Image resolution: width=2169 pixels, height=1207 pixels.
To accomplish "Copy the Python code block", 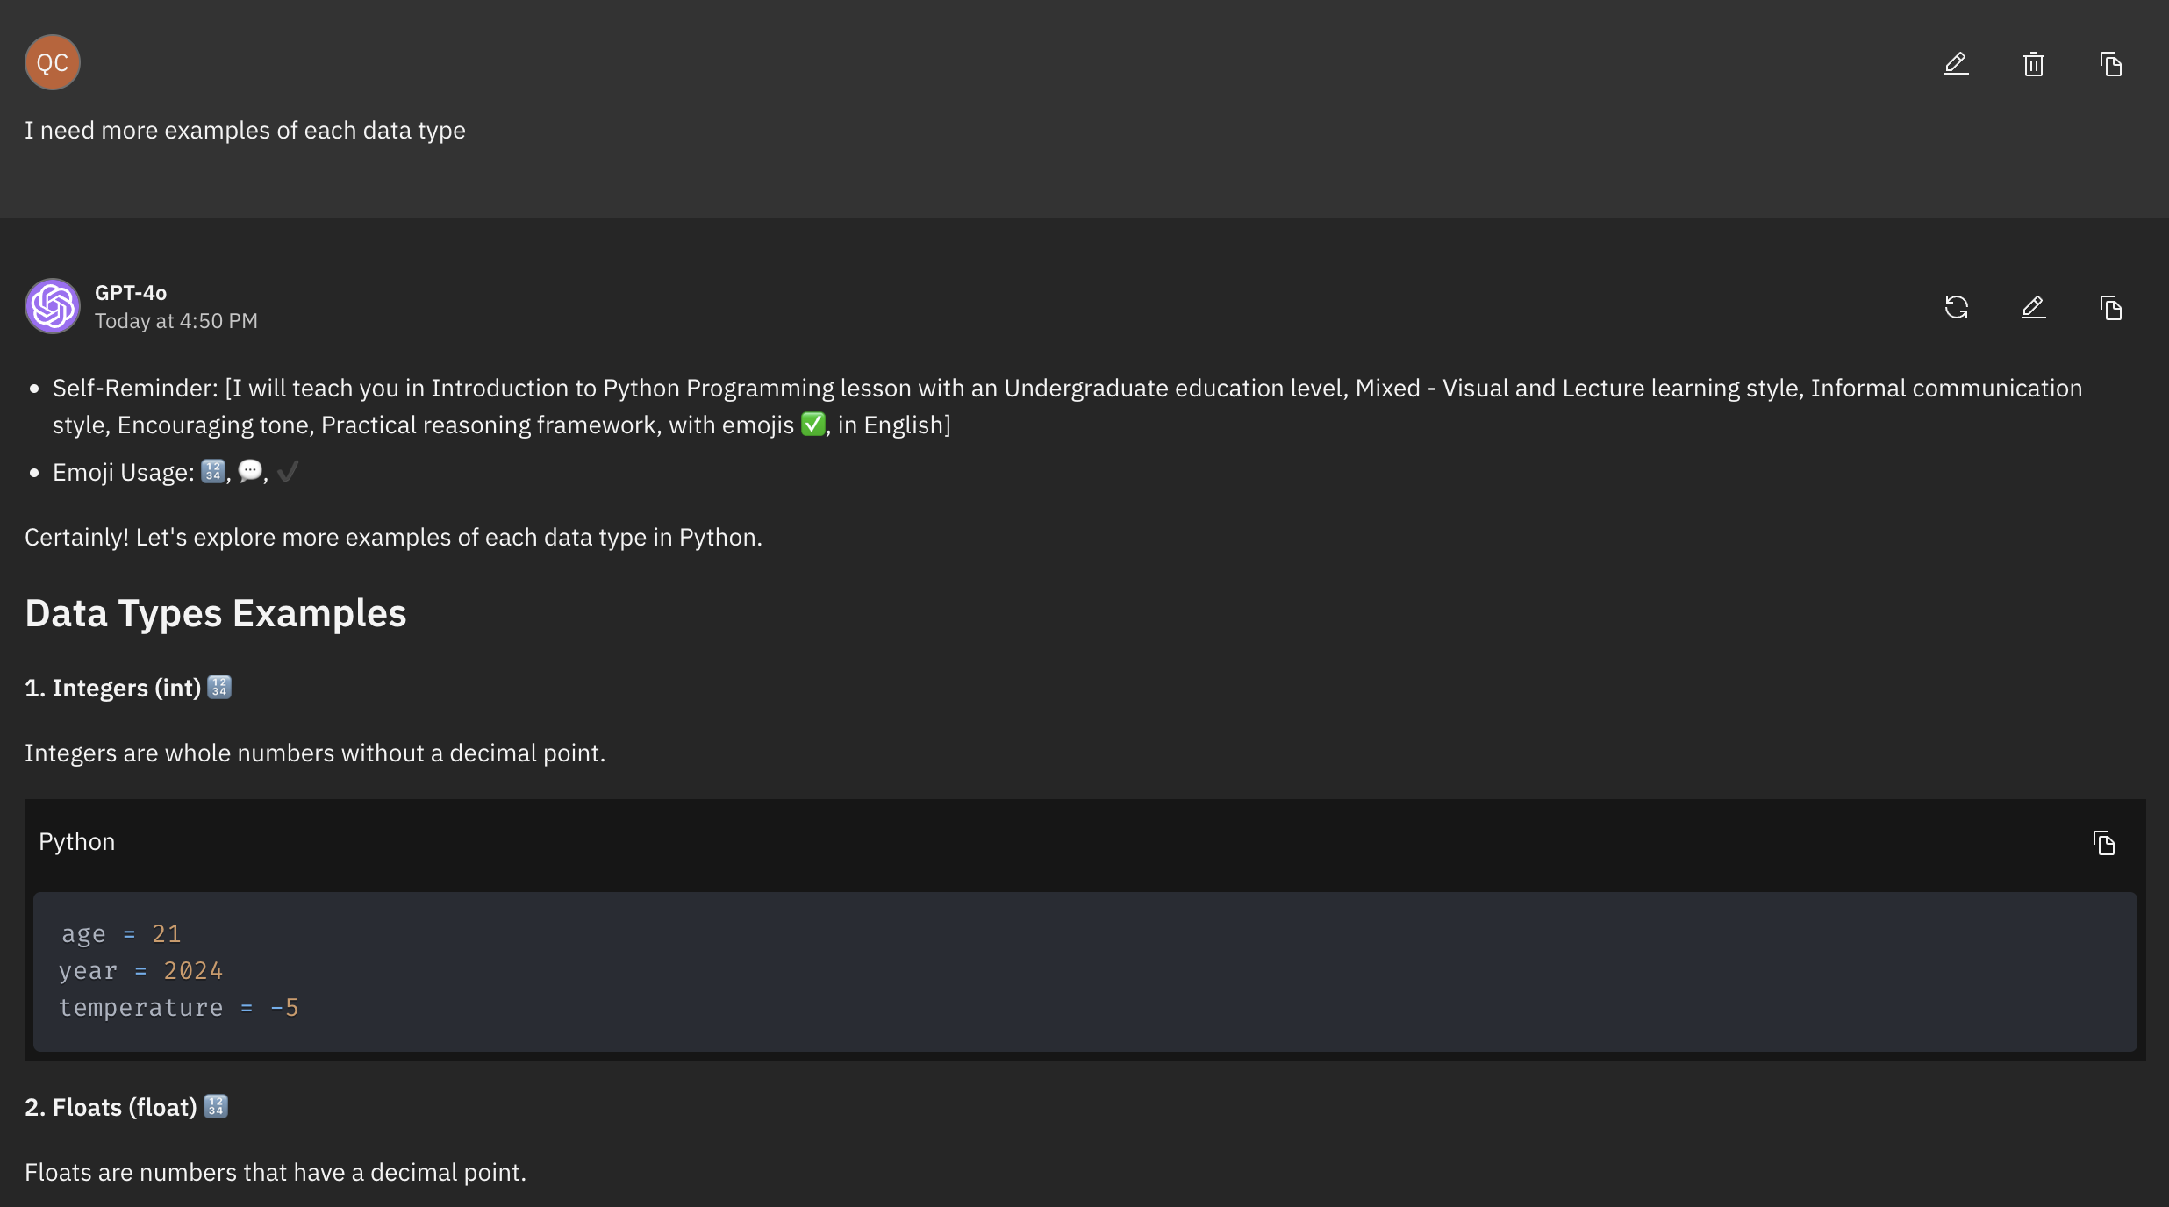I will (2103, 843).
